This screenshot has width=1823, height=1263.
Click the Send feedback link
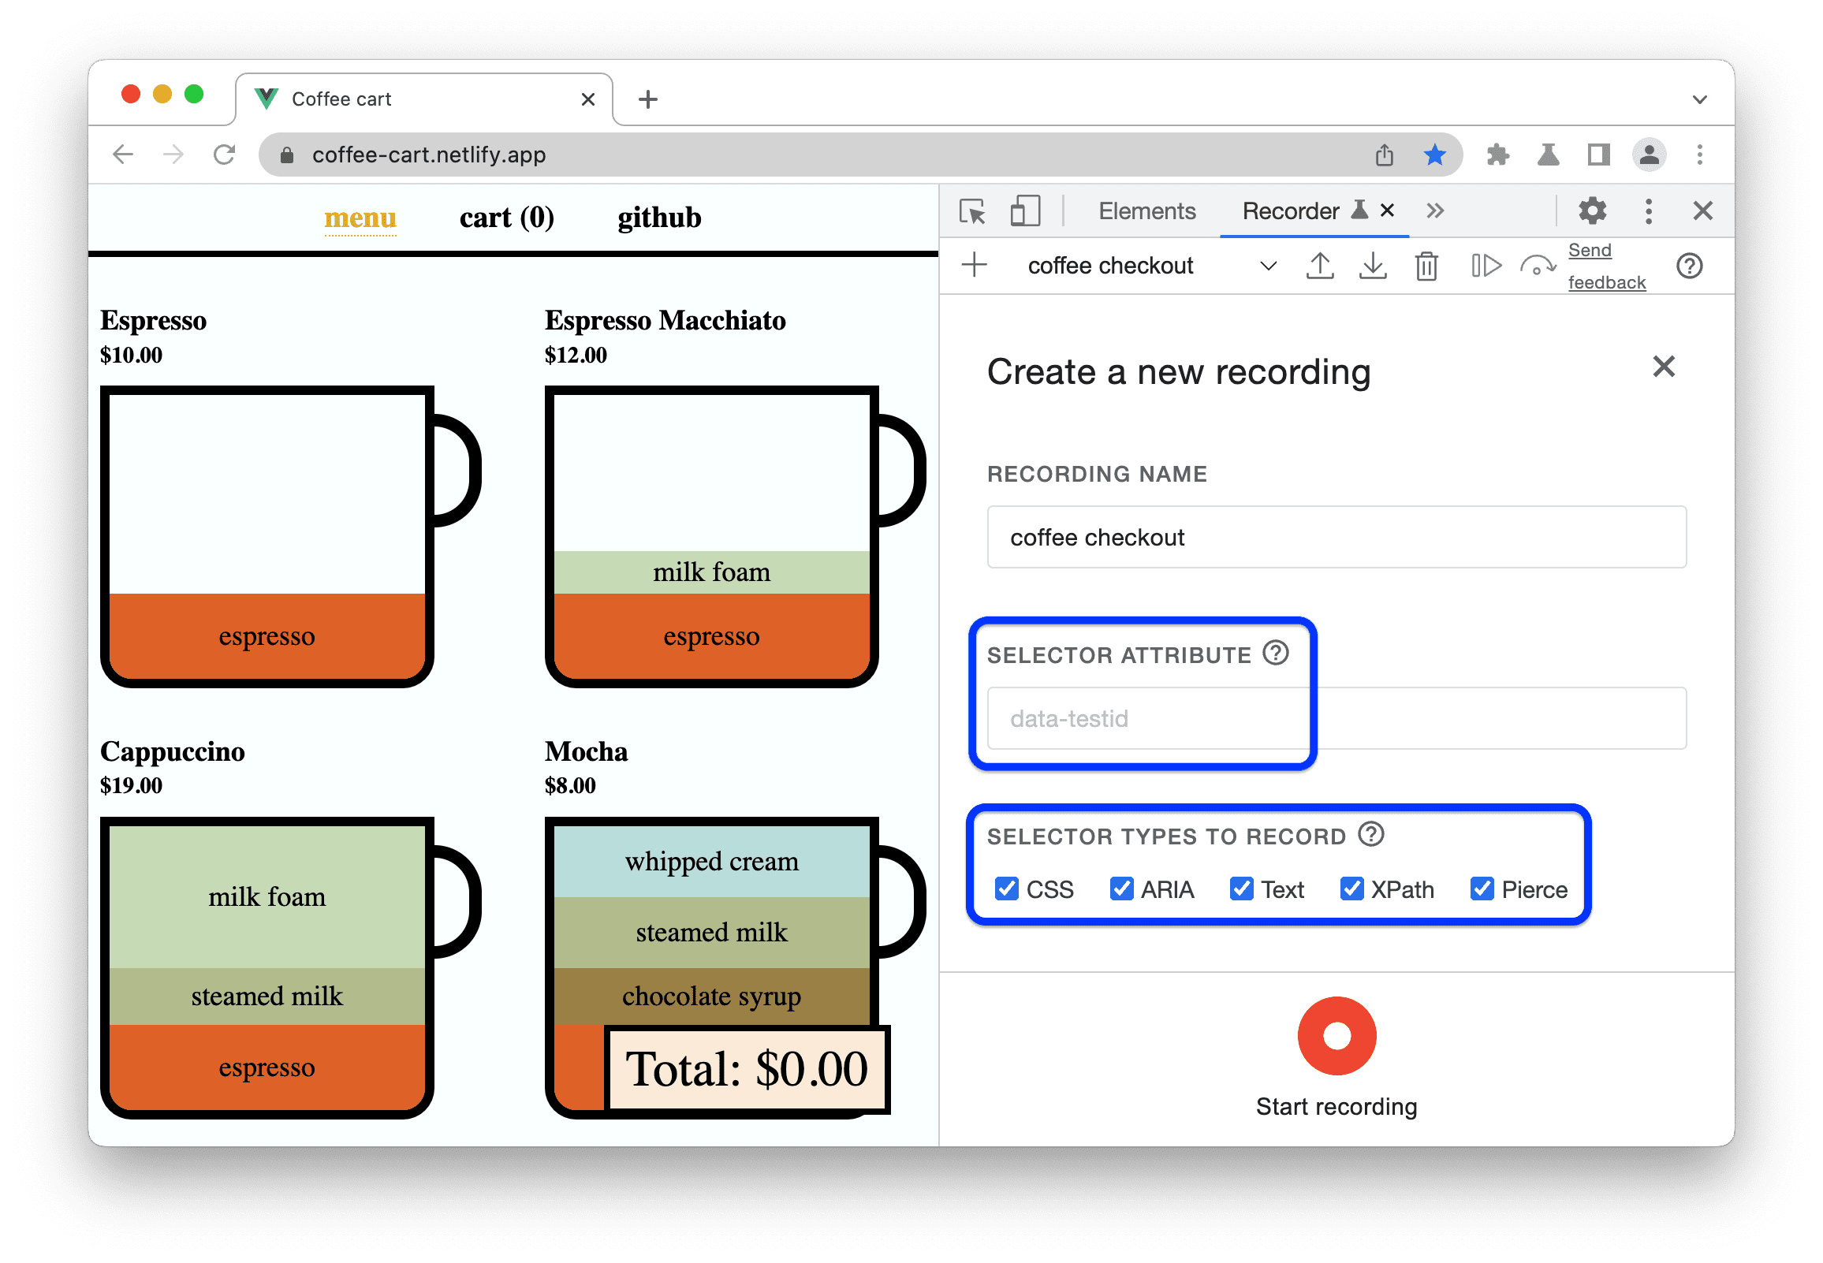(1598, 267)
